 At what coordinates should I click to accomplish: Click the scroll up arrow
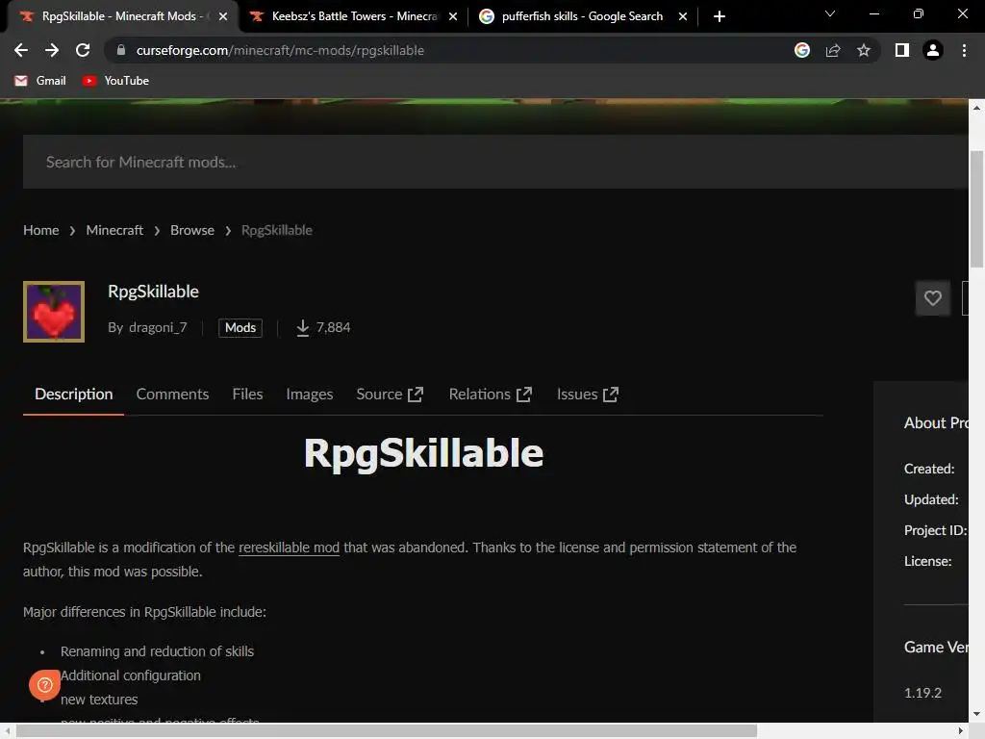pos(976,108)
